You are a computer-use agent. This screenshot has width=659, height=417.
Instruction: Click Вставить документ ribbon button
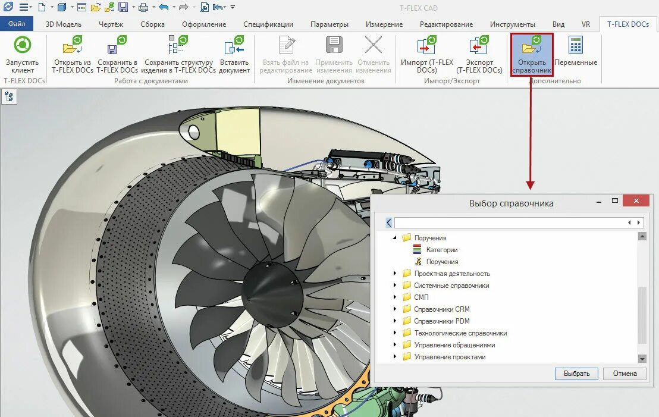point(234,55)
